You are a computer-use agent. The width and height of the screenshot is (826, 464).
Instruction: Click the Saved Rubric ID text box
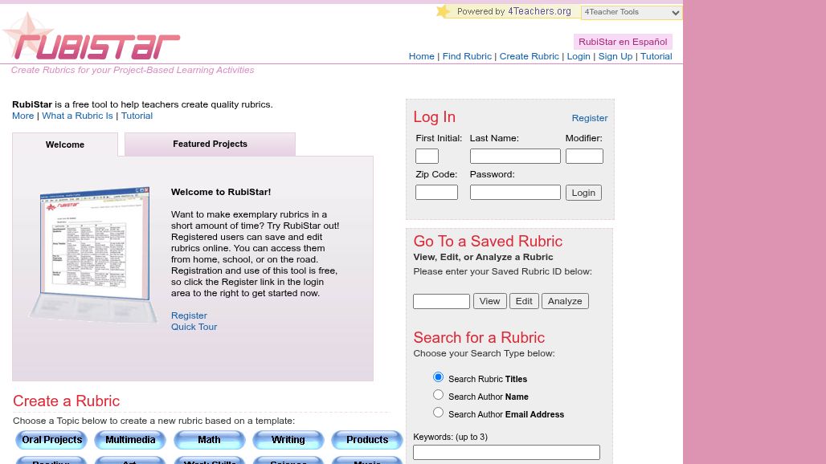[x=441, y=301]
